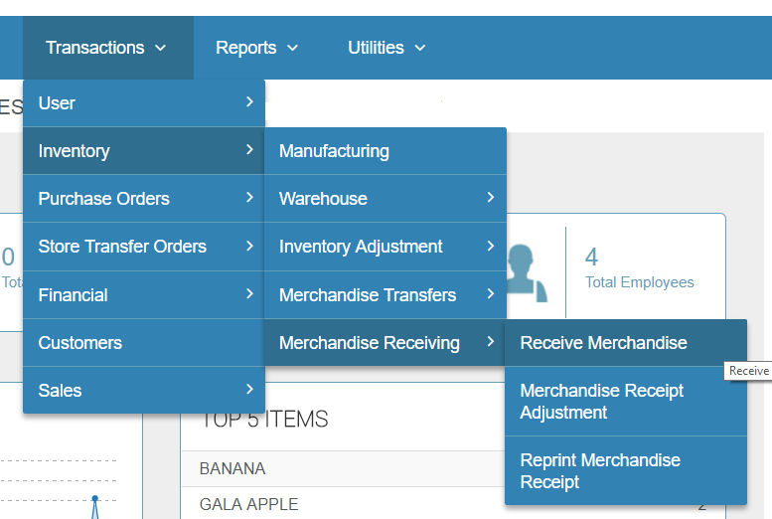Expand the Sales submenu arrow
Viewport: 772px width, 519px height.
[249, 390]
